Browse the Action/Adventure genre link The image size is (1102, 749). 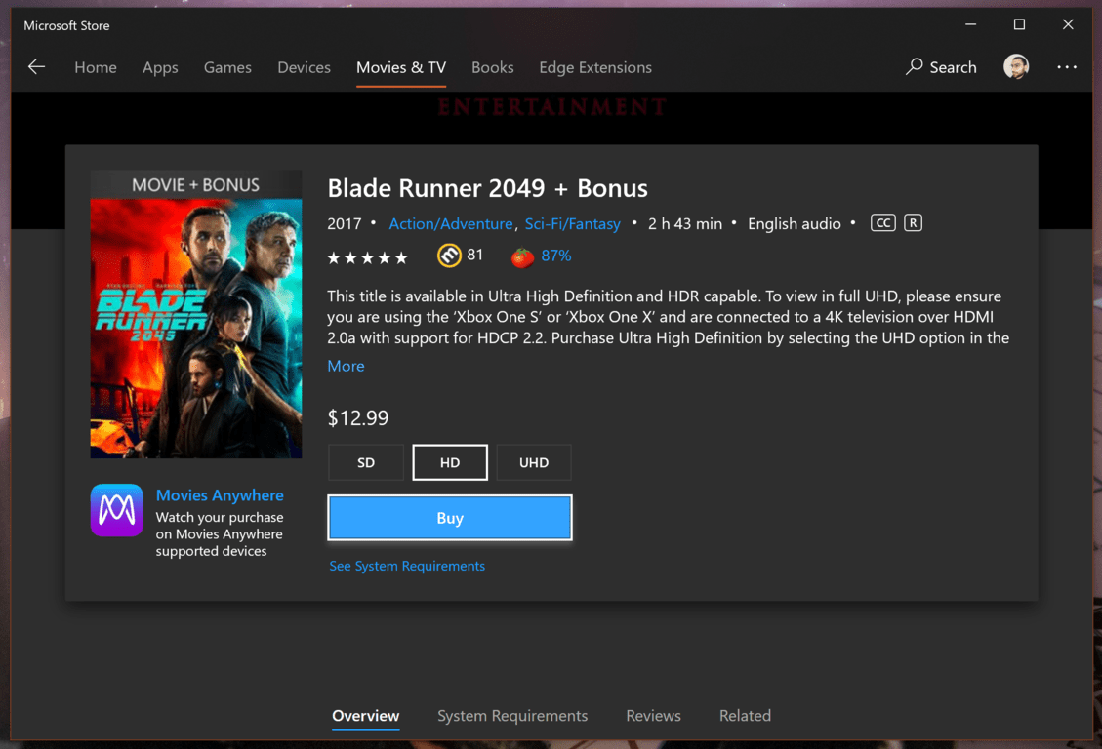click(x=451, y=224)
